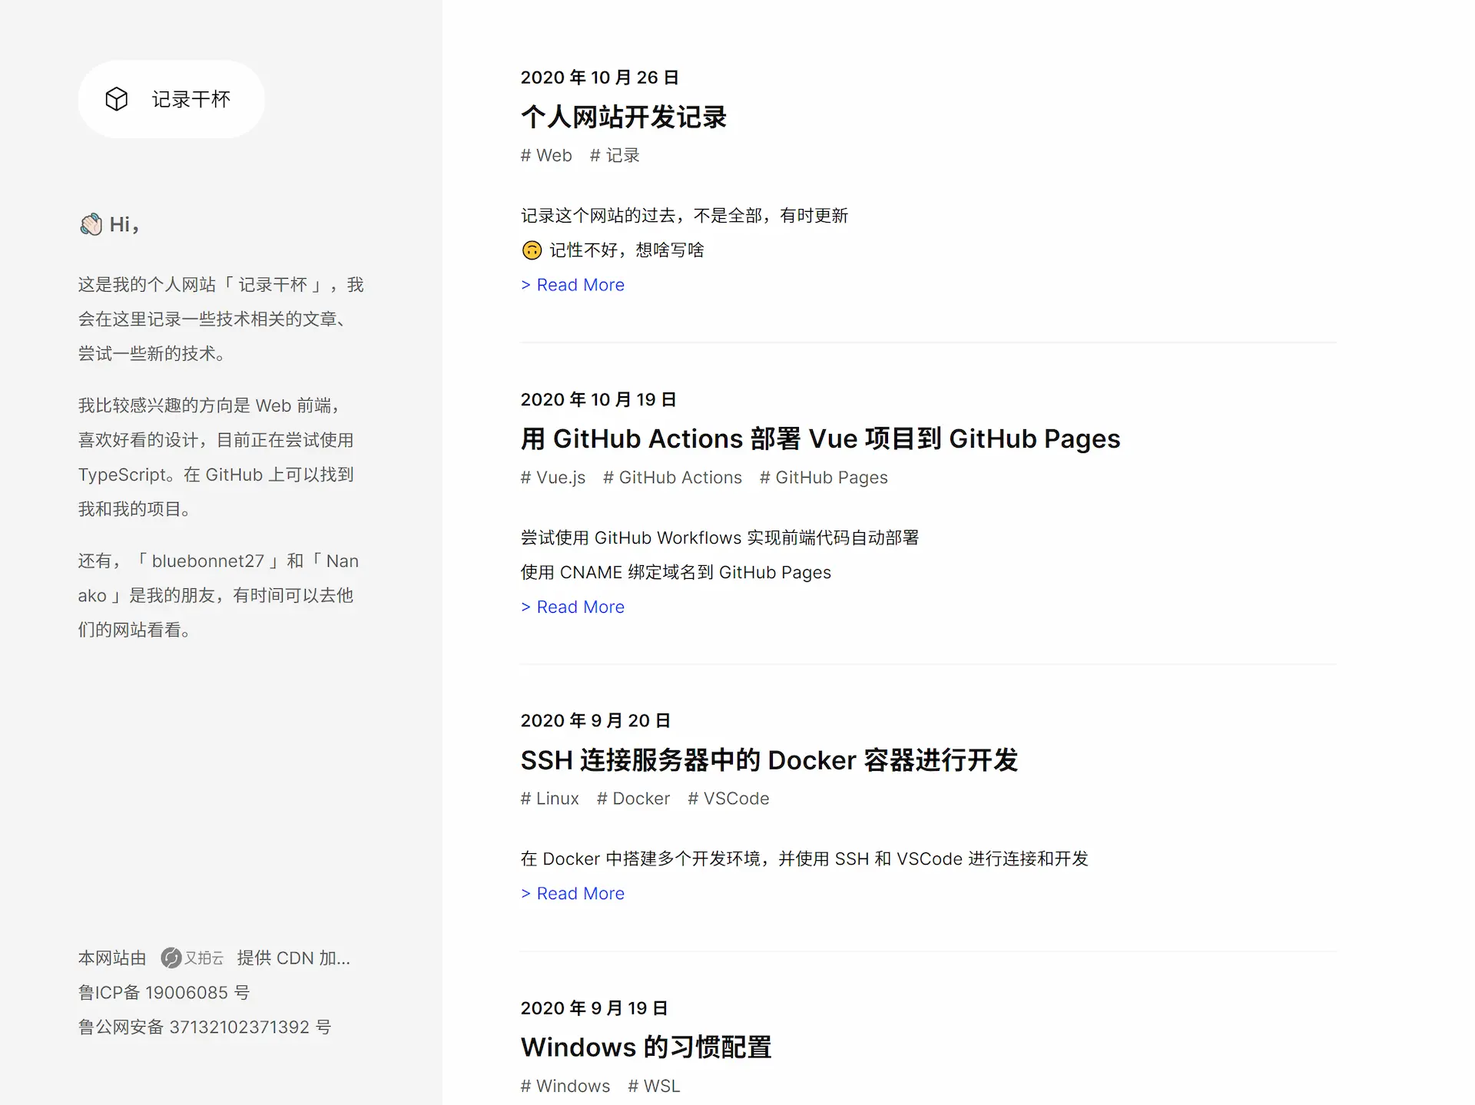This screenshot has width=1475, height=1105.
Task: Select the #Web tag
Action: pyautogui.click(x=546, y=155)
